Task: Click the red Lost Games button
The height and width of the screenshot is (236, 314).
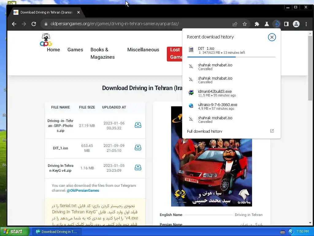Action: 174,54
